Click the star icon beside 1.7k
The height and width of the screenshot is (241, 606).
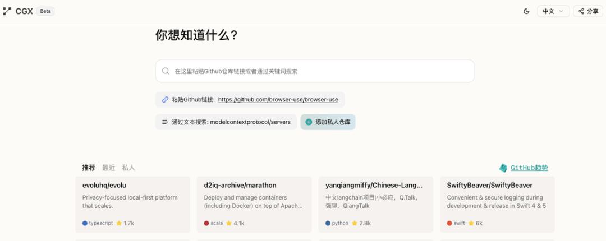point(119,223)
